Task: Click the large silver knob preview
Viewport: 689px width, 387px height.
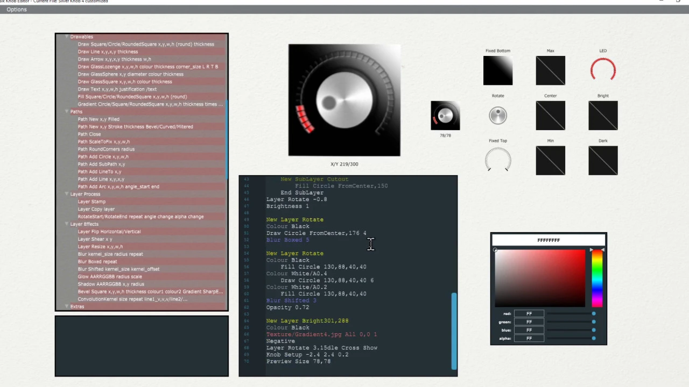Action: [344, 101]
